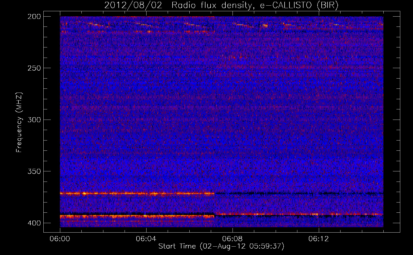Click the bright orange emission band near 372 MHz
Screen dimensions: 413x255
(137, 194)
